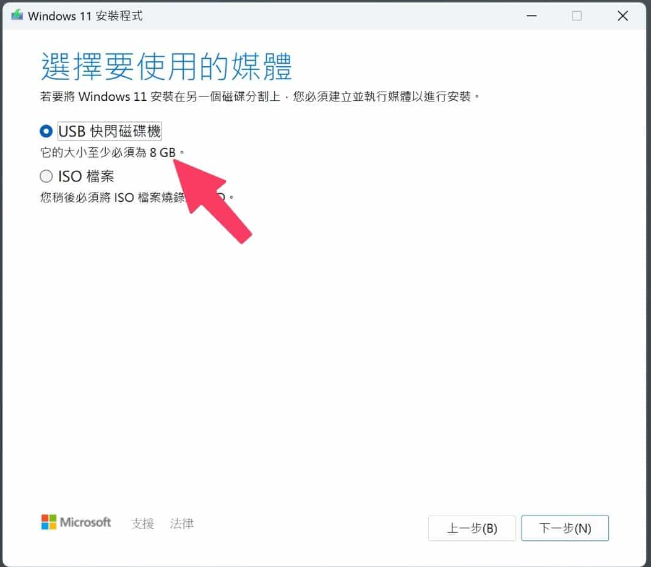The width and height of the screenshot is (651, 567).
Task: Click the heading 選擇要使用的媒體
Action: [x=166, y=66]
